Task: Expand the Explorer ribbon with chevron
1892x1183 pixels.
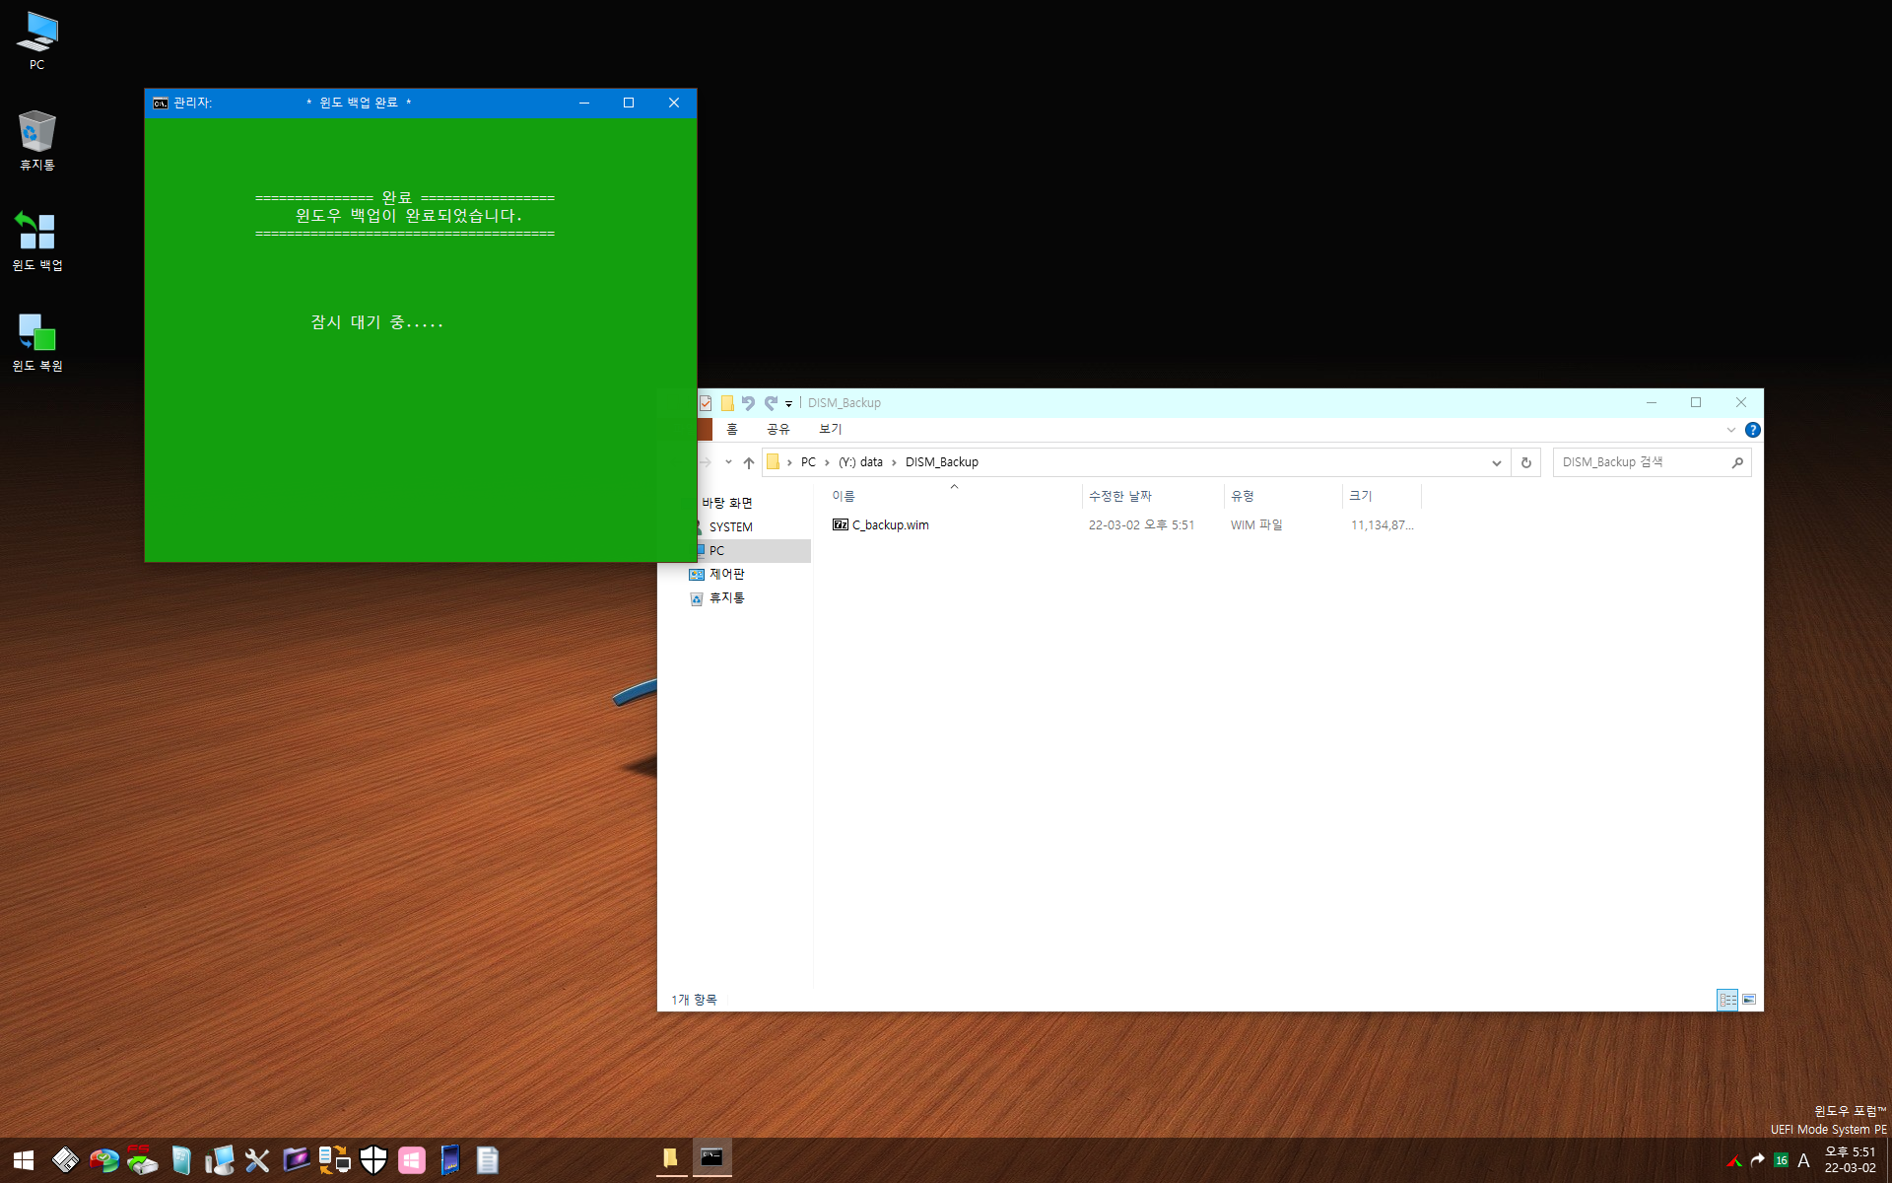Action: tap(1730, 430)
